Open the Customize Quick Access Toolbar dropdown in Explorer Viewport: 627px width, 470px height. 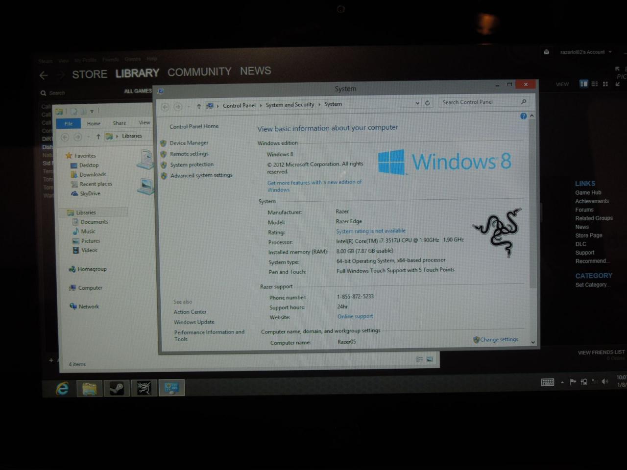coord(92,112)
